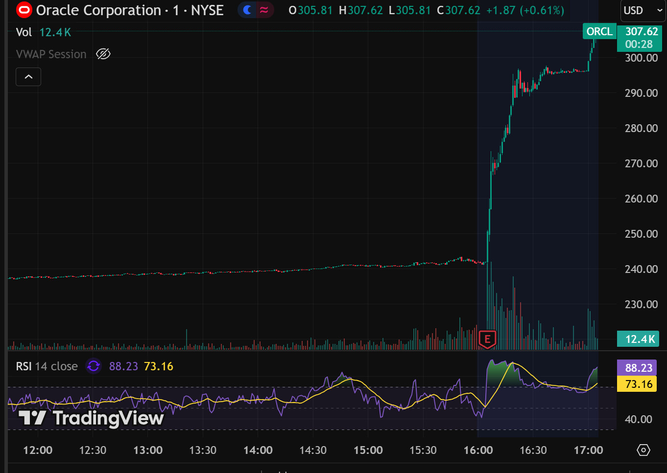Click the 230.00 price axis label

[x=641, y=304]
